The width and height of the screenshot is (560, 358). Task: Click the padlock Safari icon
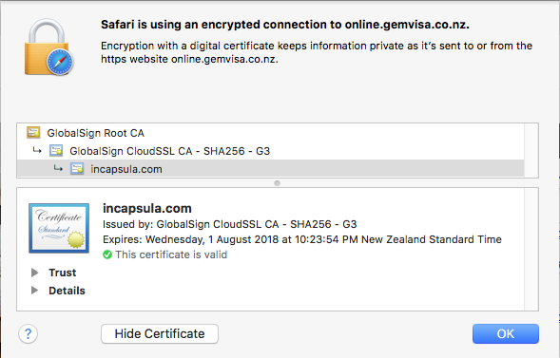pos(48,47)
